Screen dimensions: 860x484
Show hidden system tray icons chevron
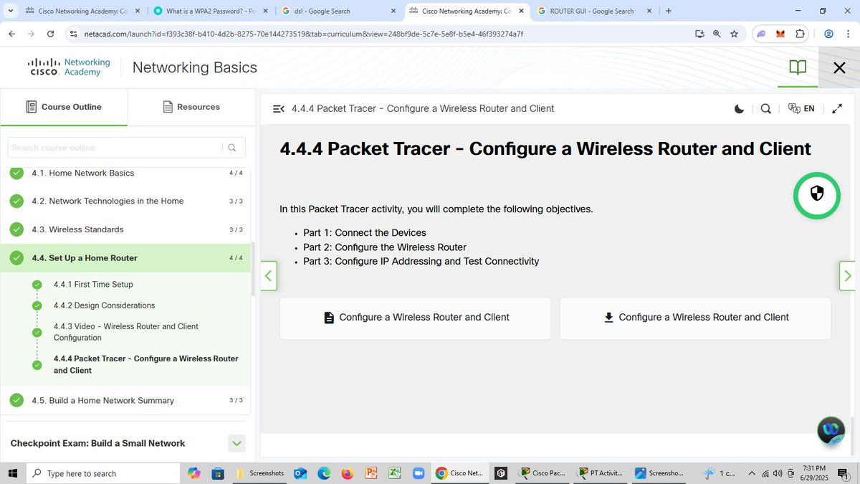pos(751,473)
